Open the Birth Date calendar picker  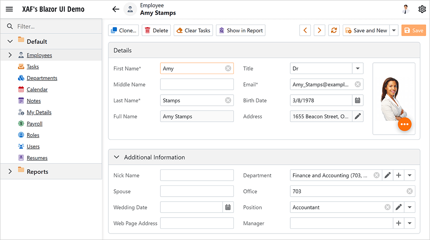pos(357,101)
